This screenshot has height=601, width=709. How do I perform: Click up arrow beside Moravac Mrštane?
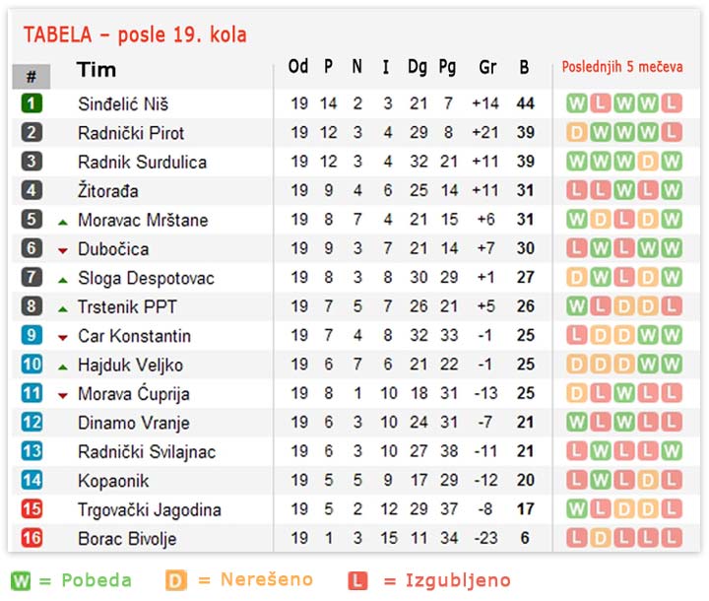[63, 223]
